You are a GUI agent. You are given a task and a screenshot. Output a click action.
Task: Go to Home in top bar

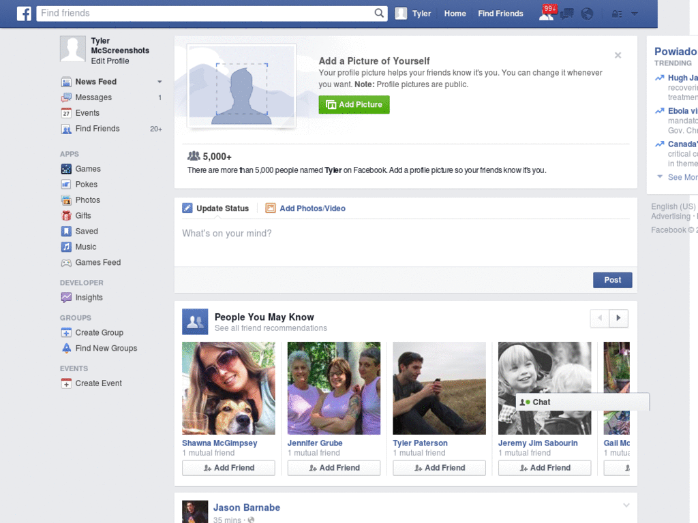[455, 14]
